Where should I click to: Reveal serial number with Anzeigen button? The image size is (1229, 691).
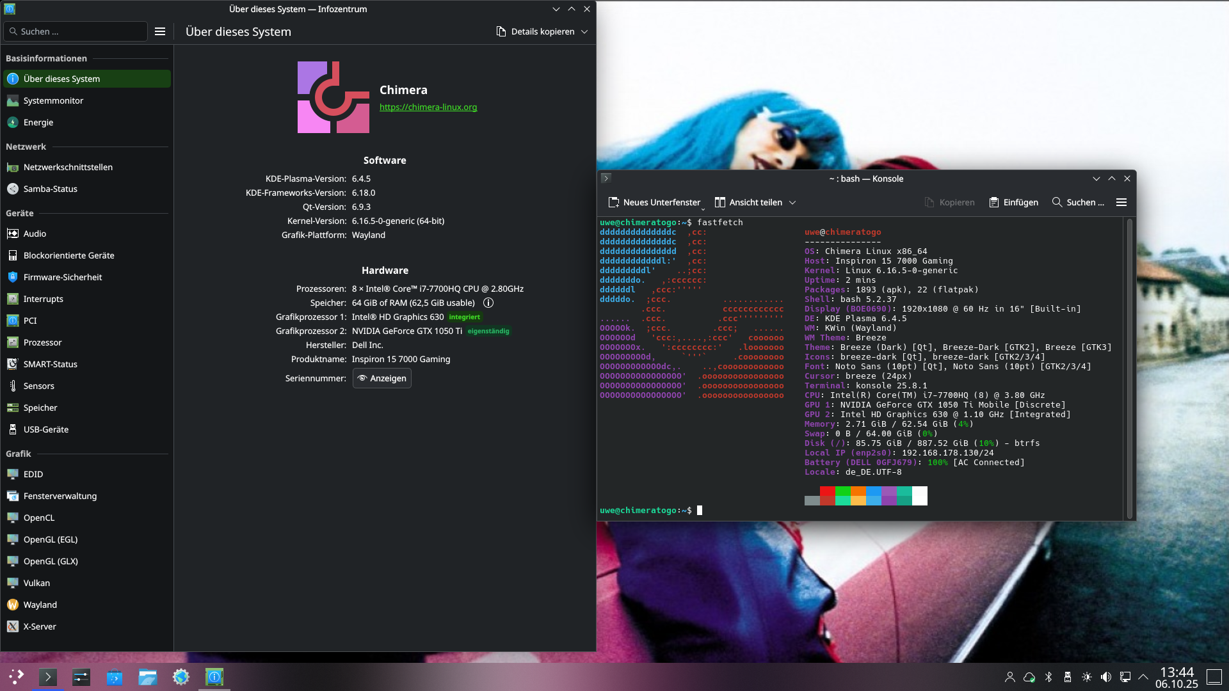(382, 378)
